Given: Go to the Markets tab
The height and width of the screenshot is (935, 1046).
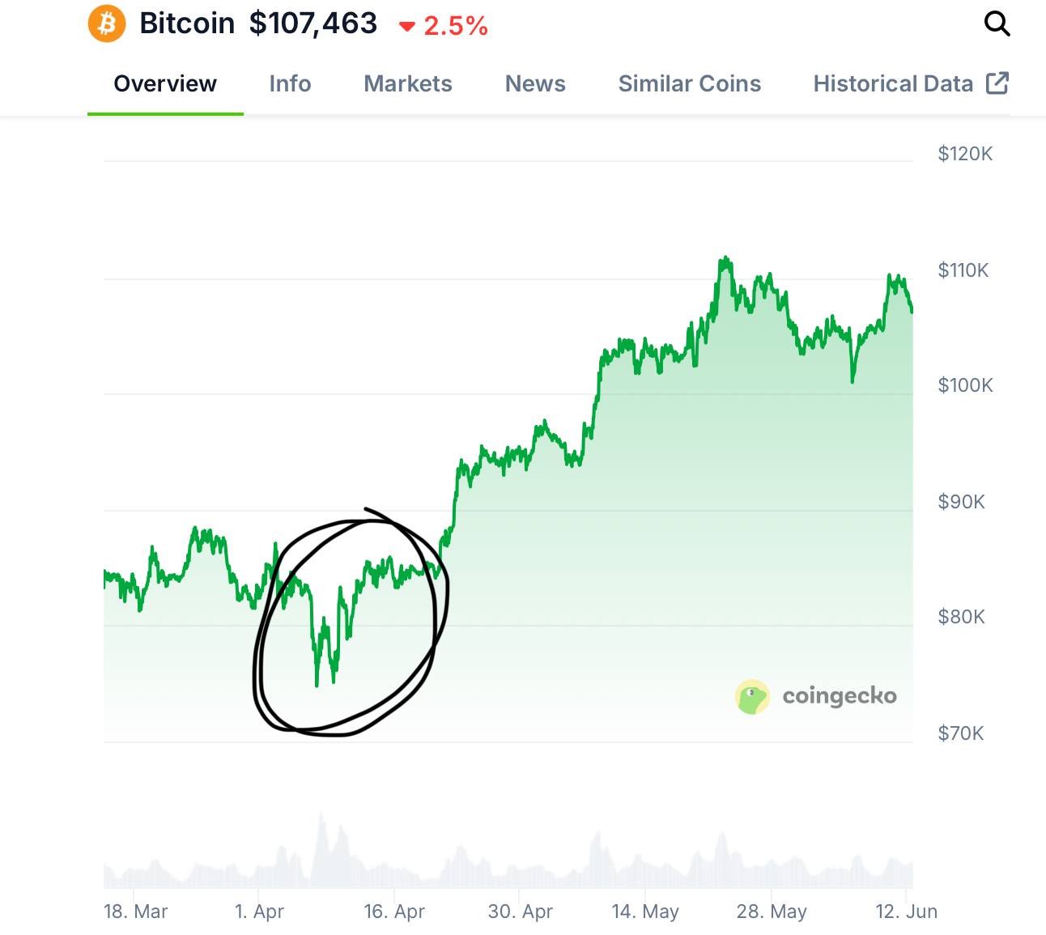Looking at the screenshot, I should click(x=408, y=84).
